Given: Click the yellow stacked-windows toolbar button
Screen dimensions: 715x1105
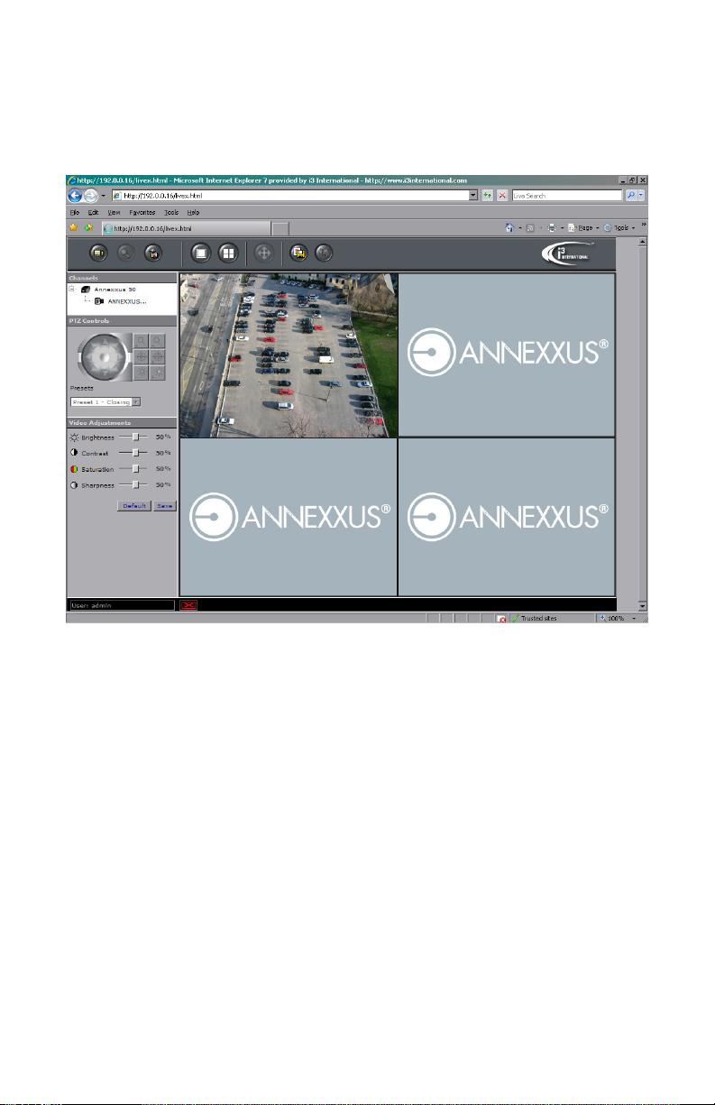Looking at the screenshot, I should tap(298, 254).
